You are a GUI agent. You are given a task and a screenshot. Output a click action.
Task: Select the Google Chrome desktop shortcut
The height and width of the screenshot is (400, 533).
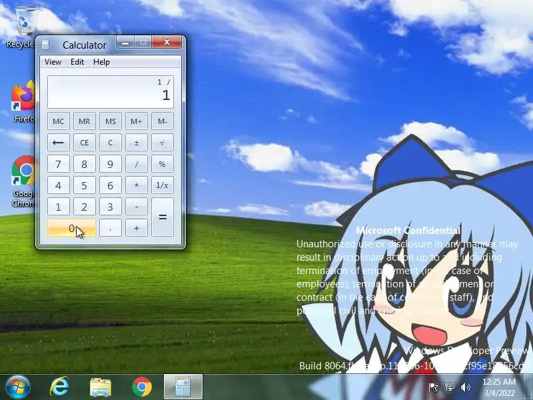click(x=23, y=181)
